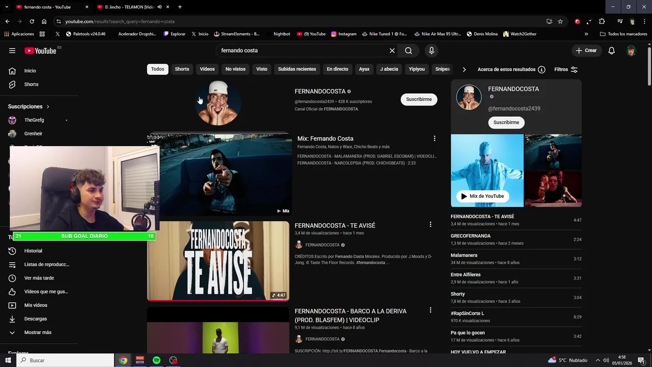Open the Filtros panel

(566, 69)
